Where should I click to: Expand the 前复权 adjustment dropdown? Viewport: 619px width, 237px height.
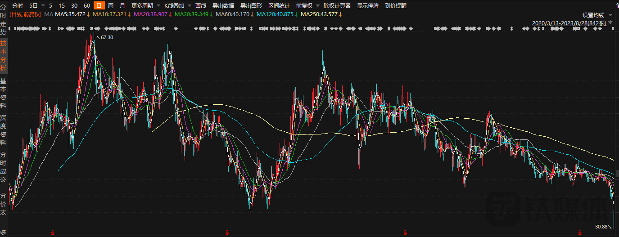tap(316, 6)
